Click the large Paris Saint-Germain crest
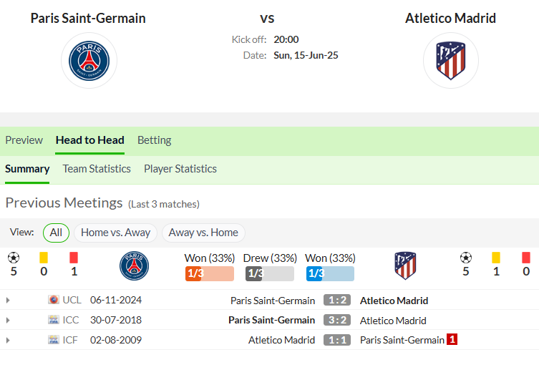Image resolution: width=539 pixels, height=385 pixels. pyautogui.click(x=89, y=61)
